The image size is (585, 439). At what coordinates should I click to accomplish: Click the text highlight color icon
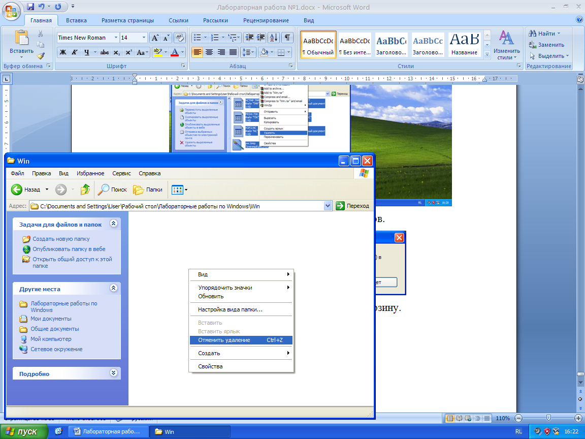157,52
